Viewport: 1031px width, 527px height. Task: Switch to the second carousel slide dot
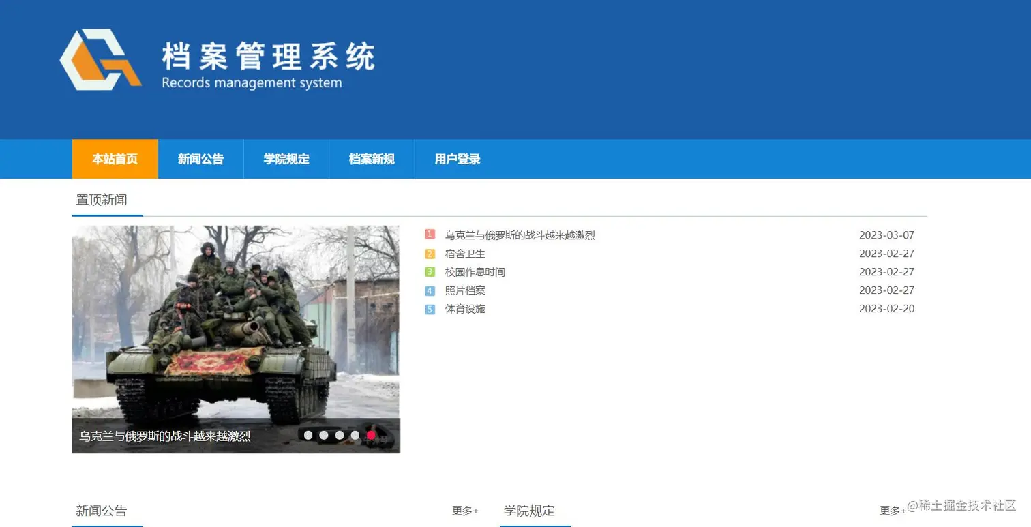click(324, 435)
